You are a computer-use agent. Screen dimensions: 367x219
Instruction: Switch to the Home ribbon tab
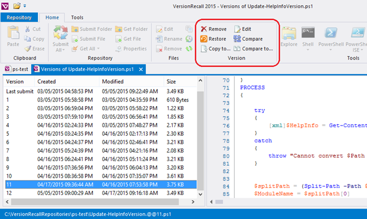(52, 17)
